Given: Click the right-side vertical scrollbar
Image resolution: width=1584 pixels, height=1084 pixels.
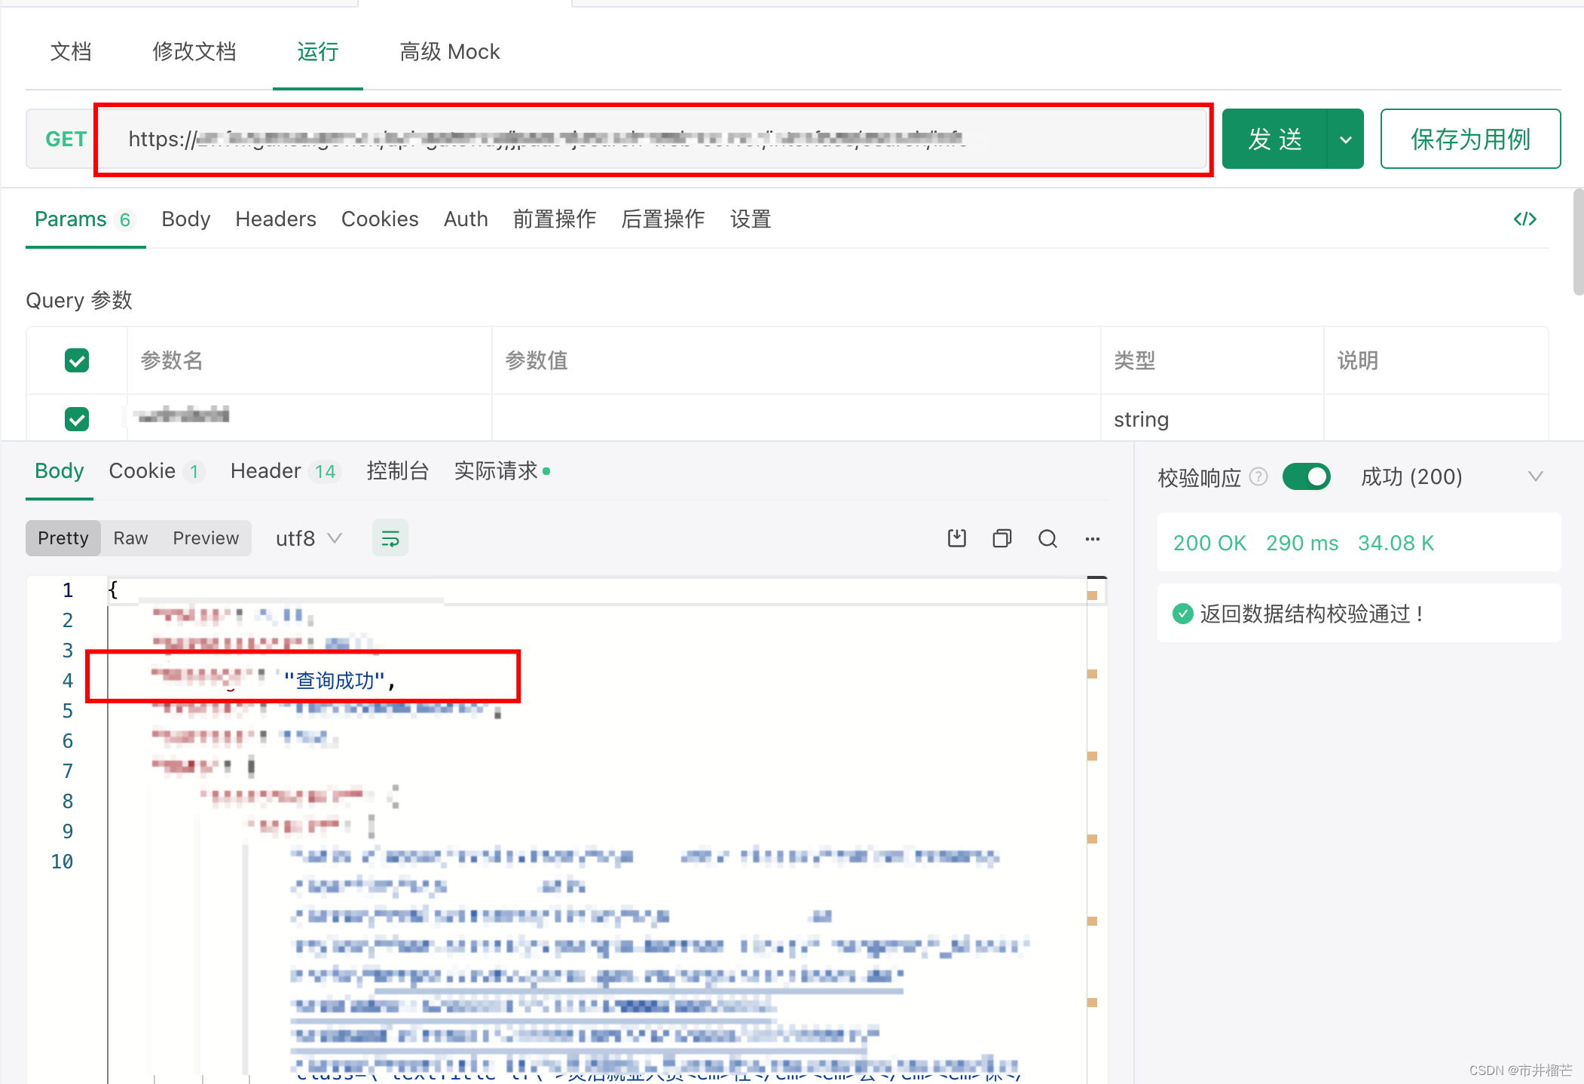Looking at the screenshot, I should [x=1578, y=241].
